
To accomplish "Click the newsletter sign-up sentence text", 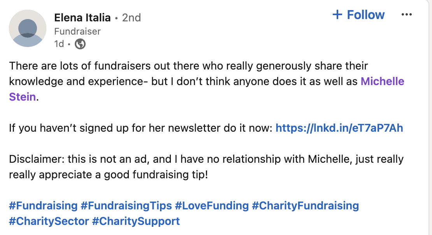I will click(x=140, y=128).
